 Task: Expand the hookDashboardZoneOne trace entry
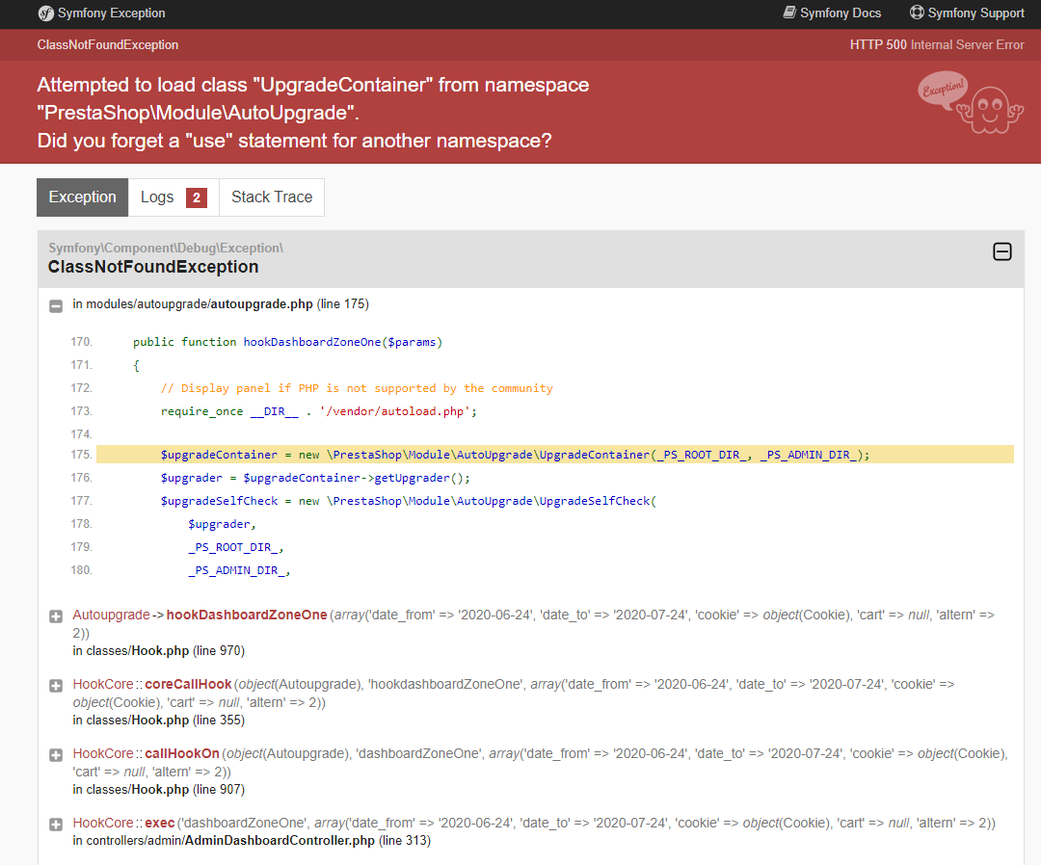click(x=56, y=616)
